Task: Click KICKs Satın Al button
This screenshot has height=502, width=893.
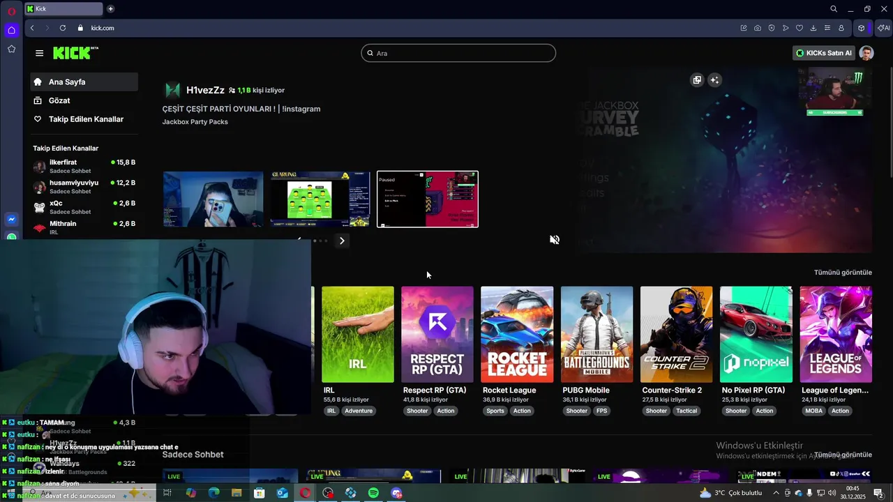Action: tap(824, 53)
